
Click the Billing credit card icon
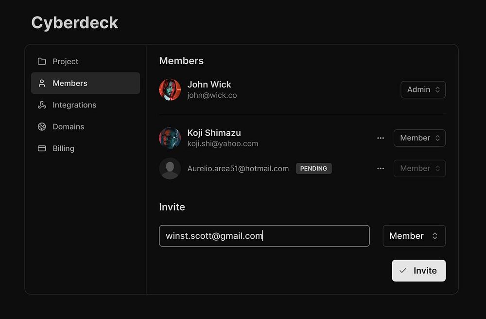[x=42, y=148]
